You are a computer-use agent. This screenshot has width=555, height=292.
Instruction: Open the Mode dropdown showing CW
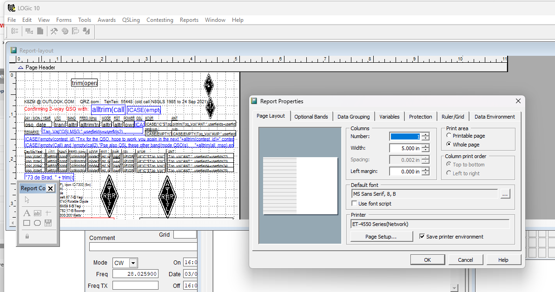[x=133, y=263]
